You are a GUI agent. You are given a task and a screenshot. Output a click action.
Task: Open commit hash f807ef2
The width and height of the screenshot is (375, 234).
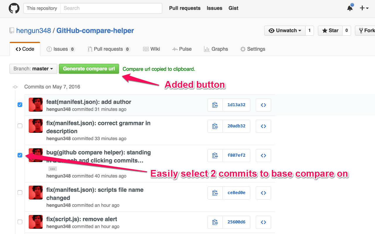(x=236, y=156)
